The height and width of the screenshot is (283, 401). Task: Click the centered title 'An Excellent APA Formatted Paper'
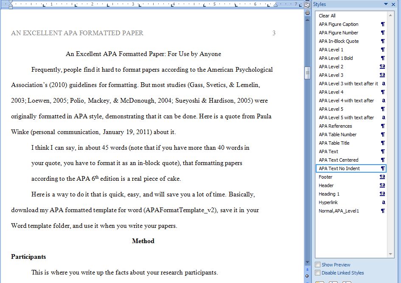coord(115,54)
